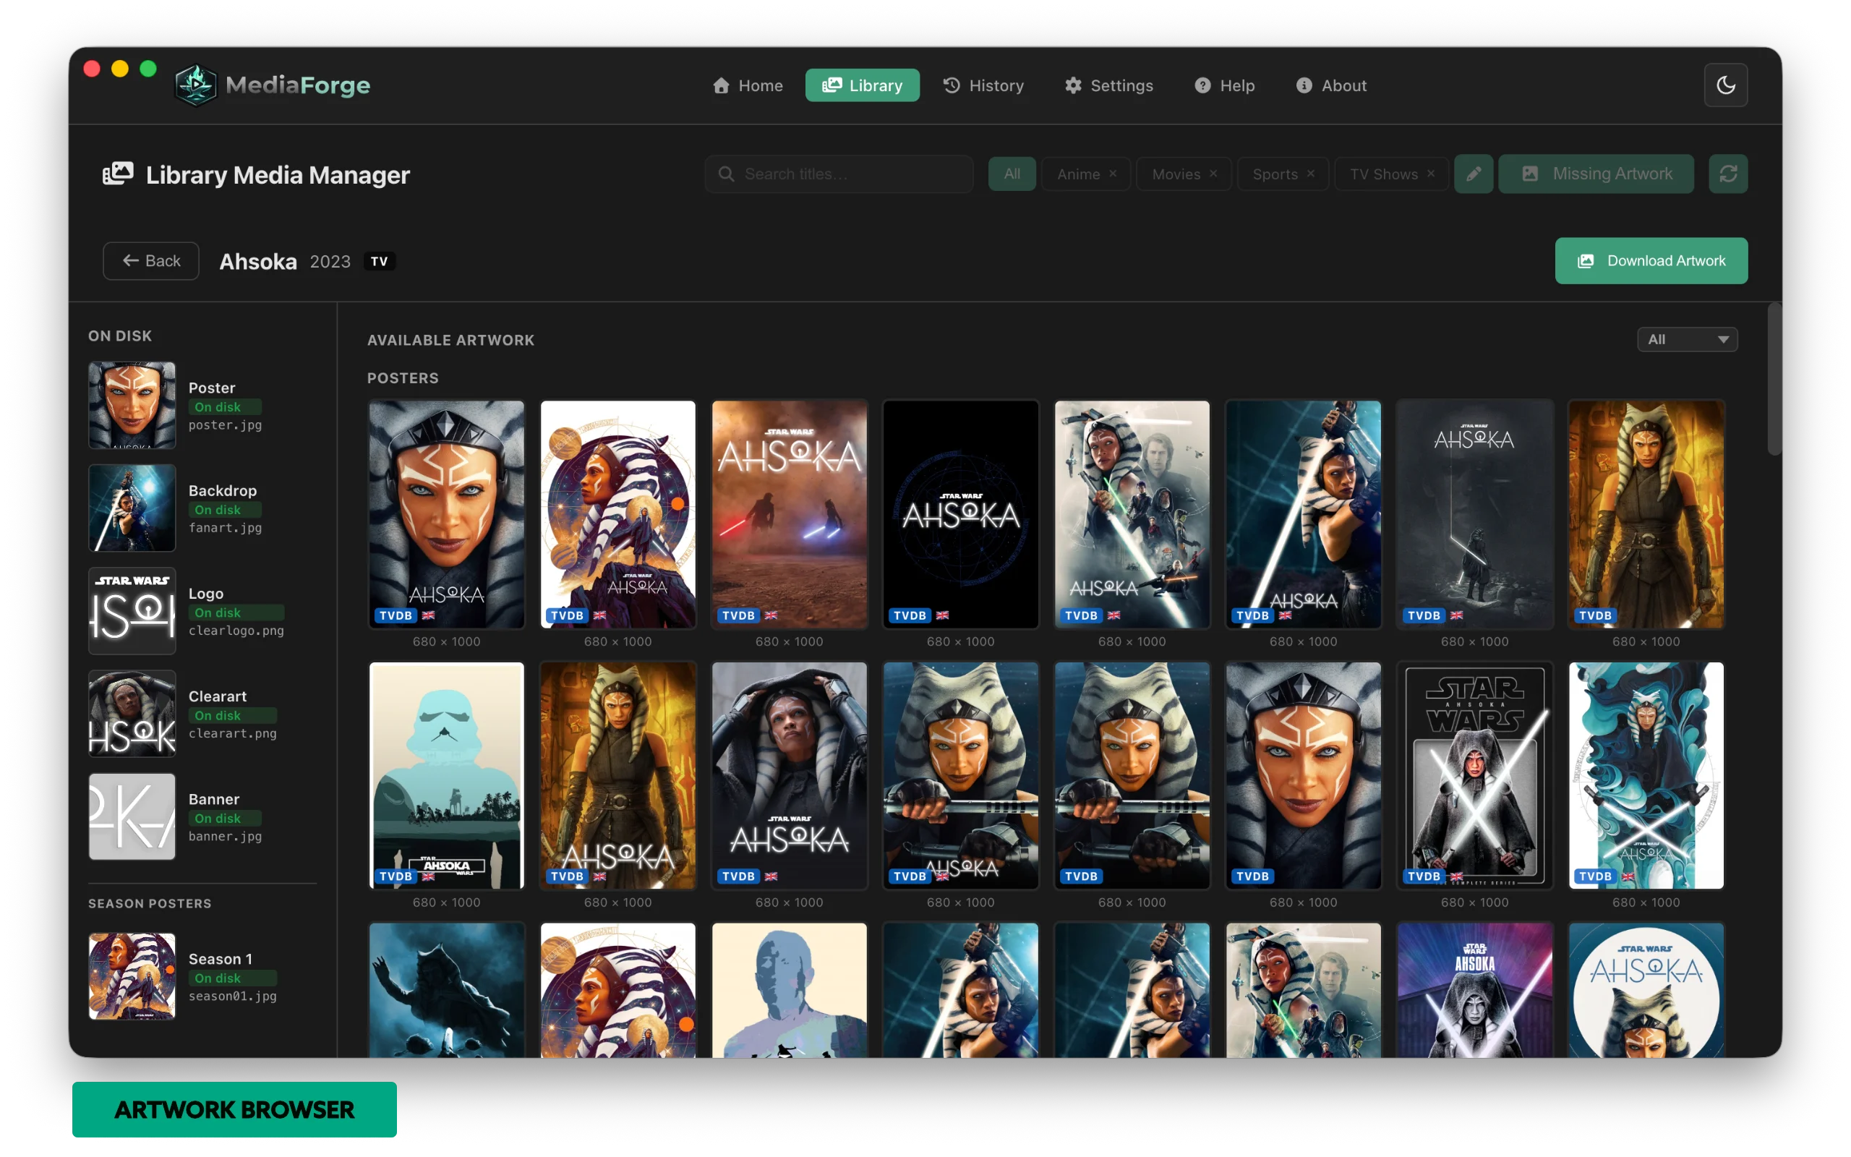Open the artwork type All dropdown
This screenshot has height=1157, width=1851.
1687,339
